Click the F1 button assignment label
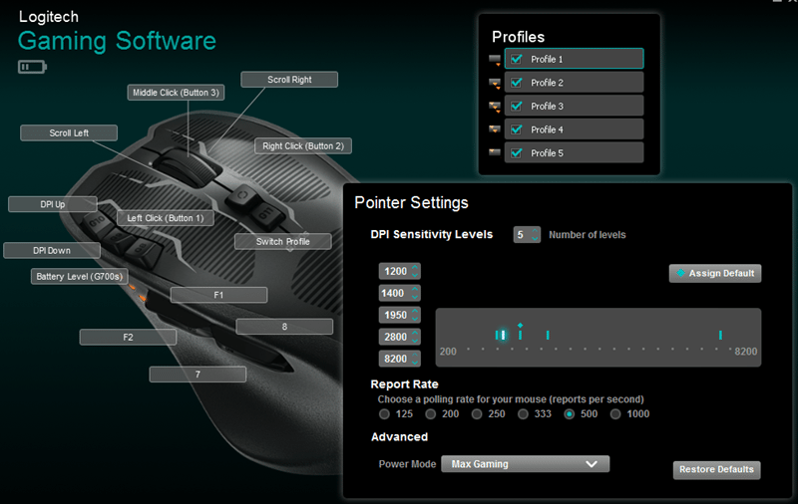Image resolution: width=798 pixels, height=504 pixels. 218,295
